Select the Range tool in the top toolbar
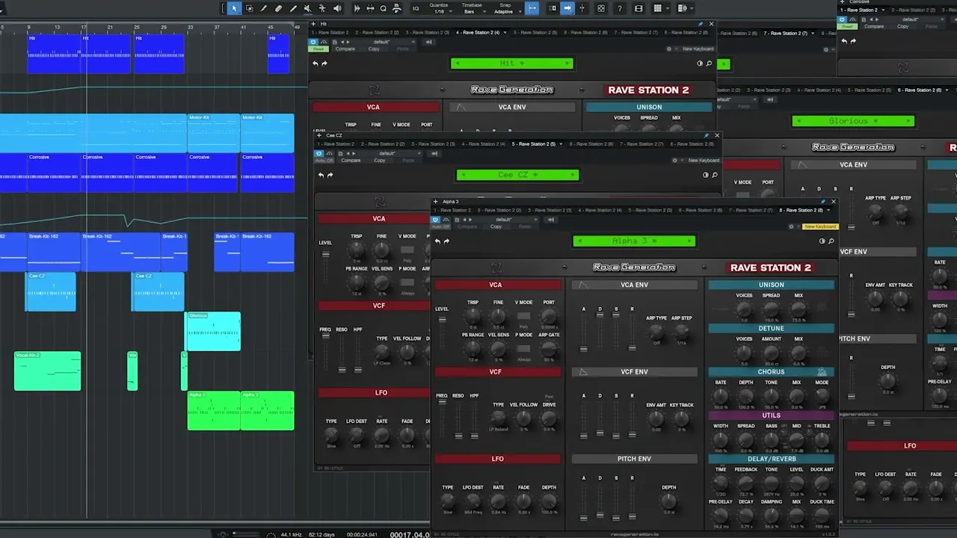This screenshot has height=538, width=957. (x=249, y=8)
